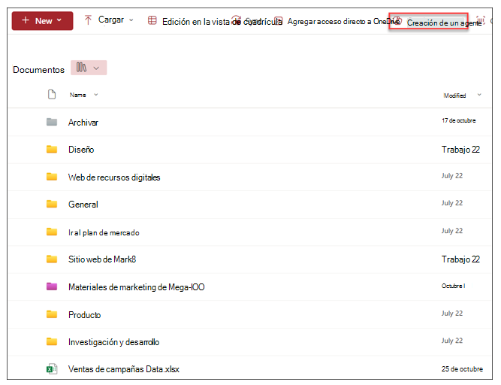The width and height of the screenshot is (501, 385).
Task: Click the barcode-style icon in toolbar
Action: 481,20
